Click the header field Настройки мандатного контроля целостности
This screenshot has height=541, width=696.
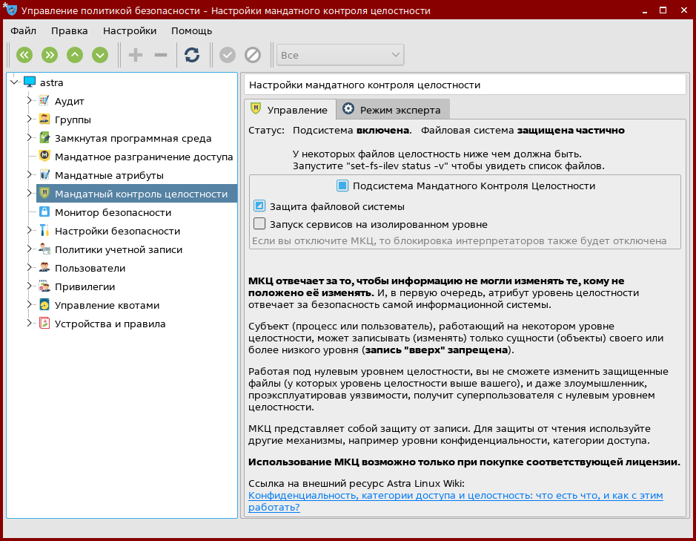click(465, 85)
